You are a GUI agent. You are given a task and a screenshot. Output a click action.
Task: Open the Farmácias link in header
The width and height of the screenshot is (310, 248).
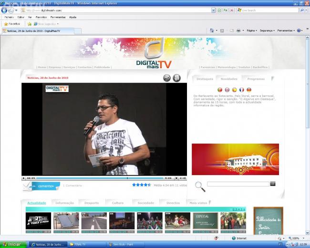(x=207, y=67)
